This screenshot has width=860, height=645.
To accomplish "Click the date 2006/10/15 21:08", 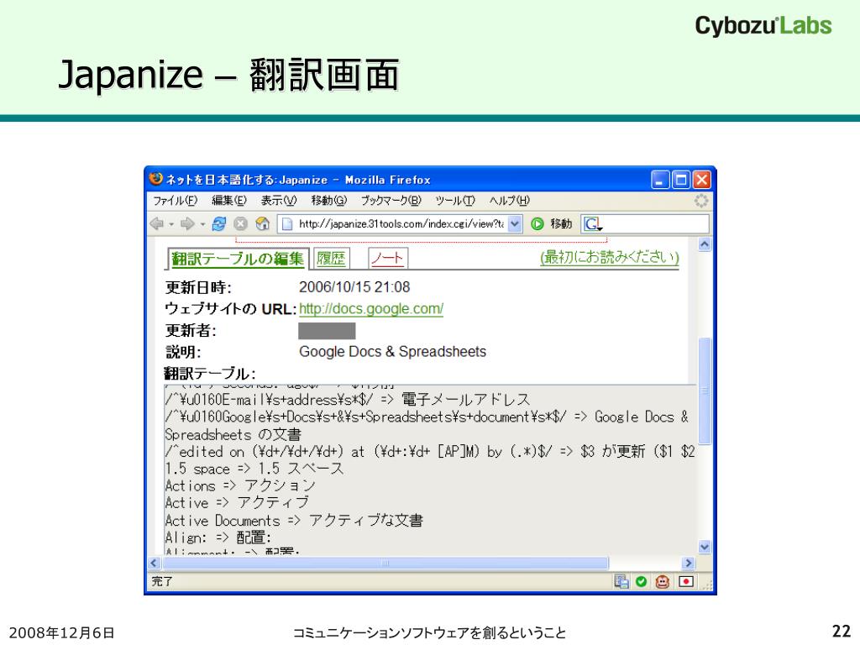I will [x=354, y=287].
